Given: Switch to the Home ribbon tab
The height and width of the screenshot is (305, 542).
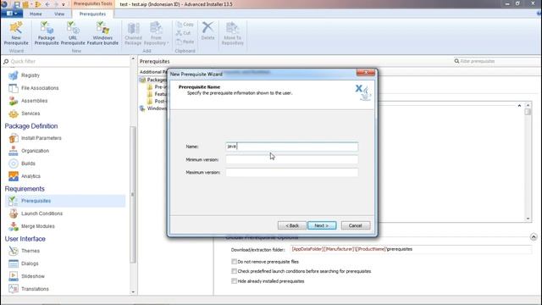Looking at the screenshot, I should click(x=36, y=14).
